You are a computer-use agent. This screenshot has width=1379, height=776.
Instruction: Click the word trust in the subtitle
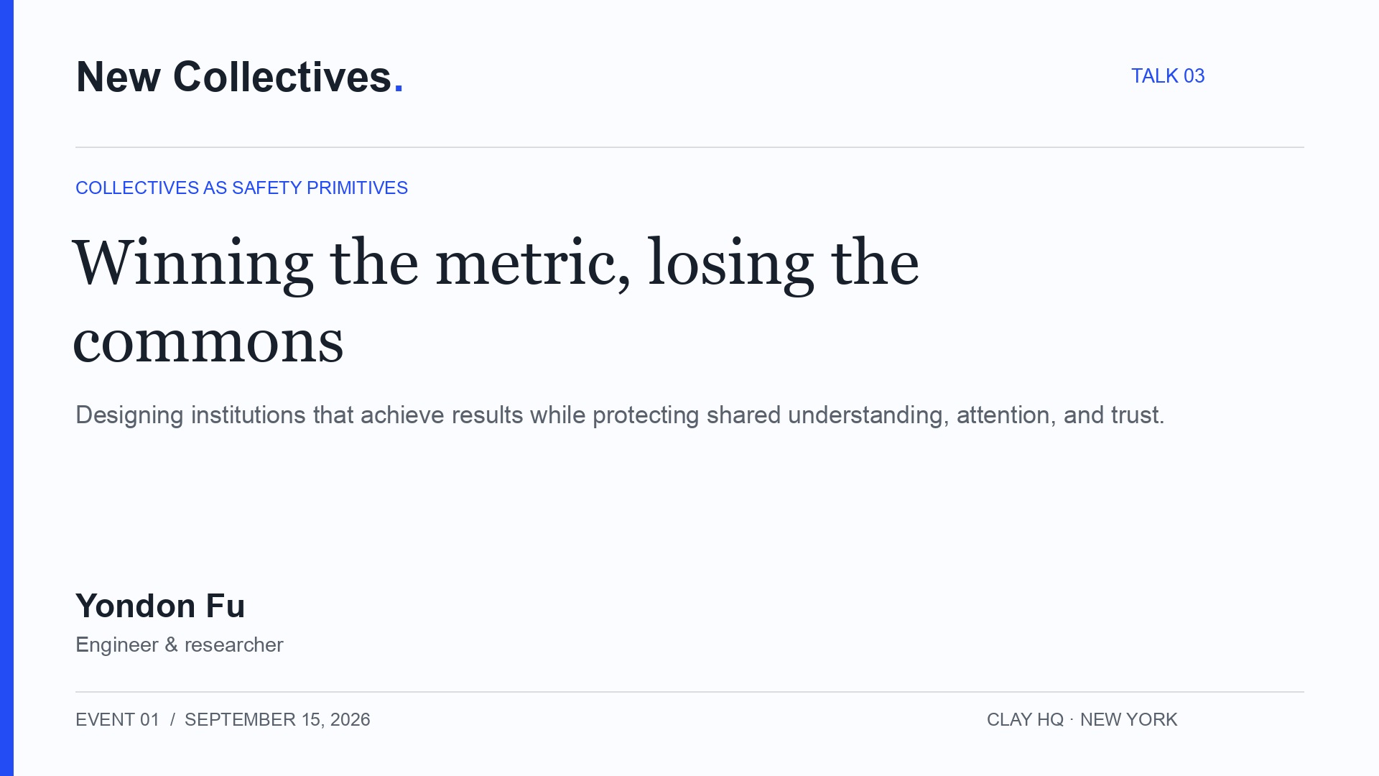pyautogui.click(x=1138, y=415)
